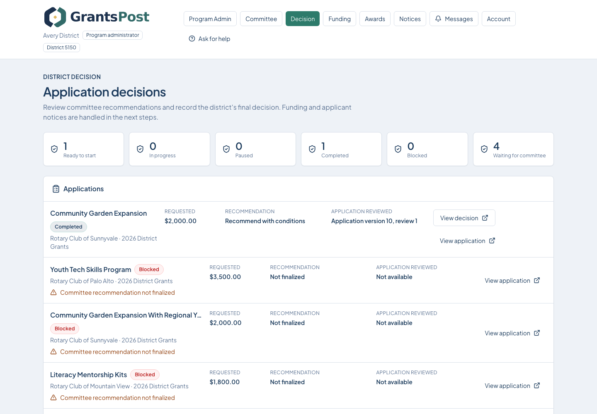Click the $3,500.00 requested amount
597x414 pixels.
tap(225, 277)
